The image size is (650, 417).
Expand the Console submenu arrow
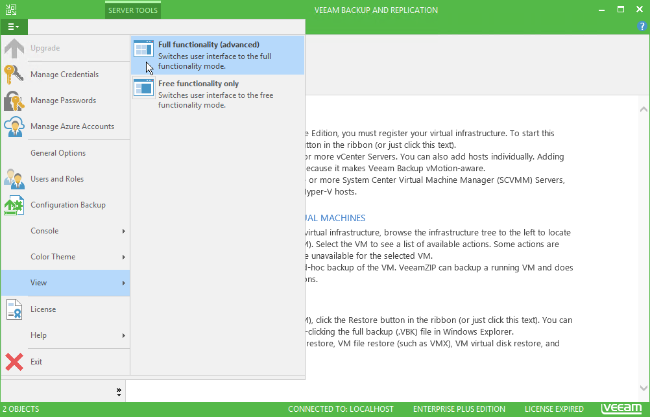(x=123, y=231)
